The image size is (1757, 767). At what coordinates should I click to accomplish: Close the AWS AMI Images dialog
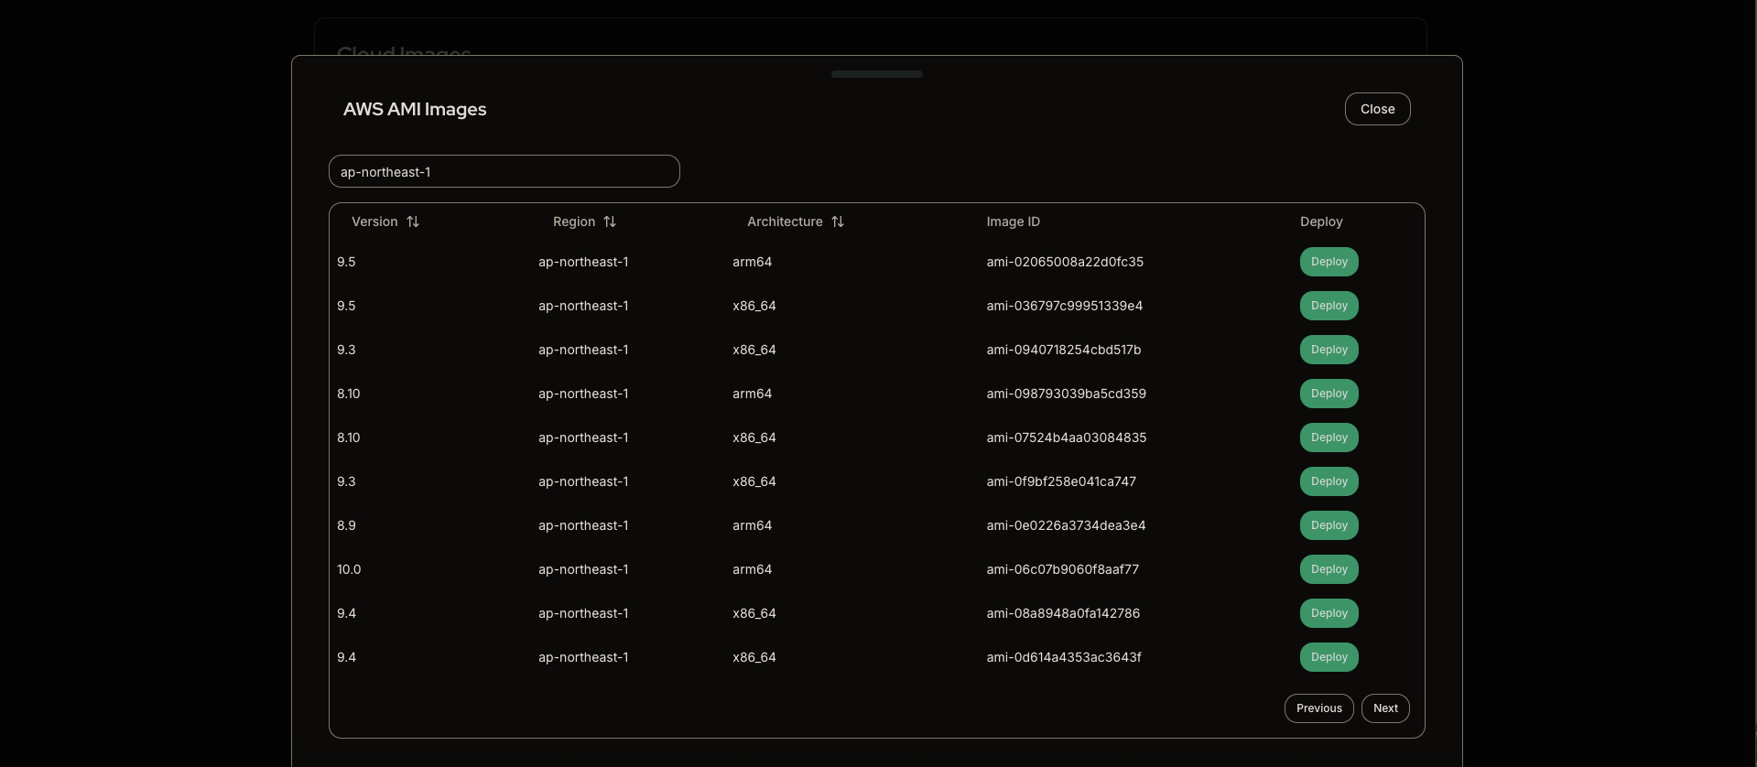[x=1377, y=109]
